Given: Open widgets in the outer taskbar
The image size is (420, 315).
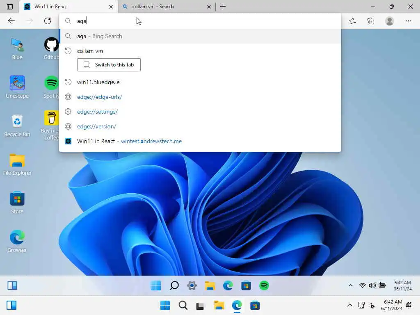Looking at the screenshot, I should coord(11,305).
